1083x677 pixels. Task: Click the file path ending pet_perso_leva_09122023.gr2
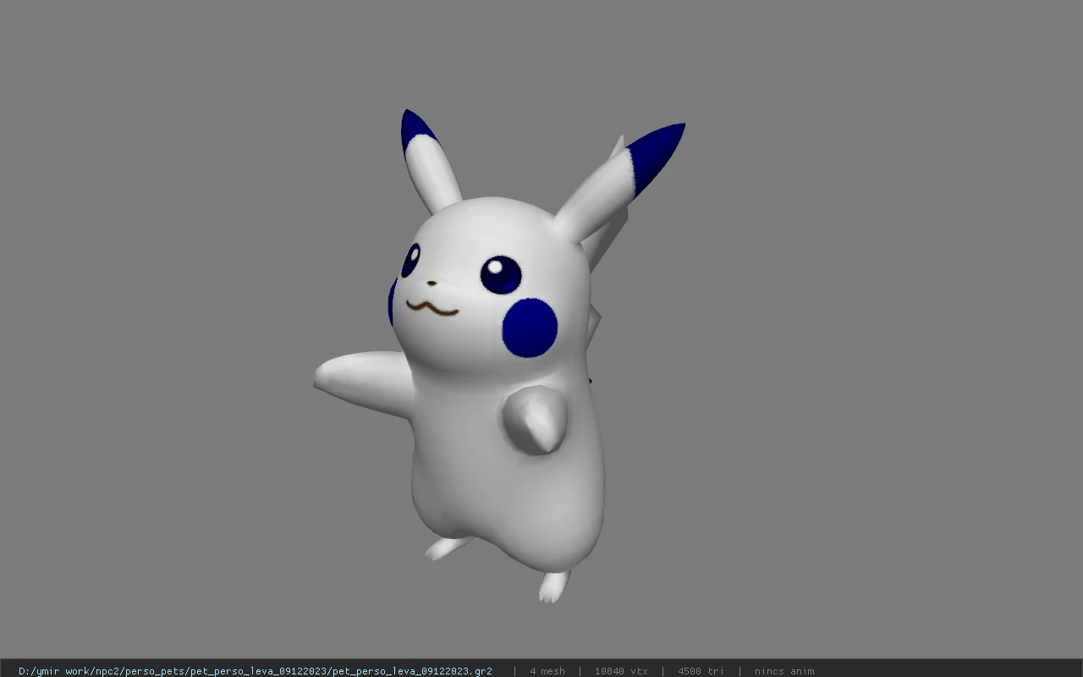point(256,671)
